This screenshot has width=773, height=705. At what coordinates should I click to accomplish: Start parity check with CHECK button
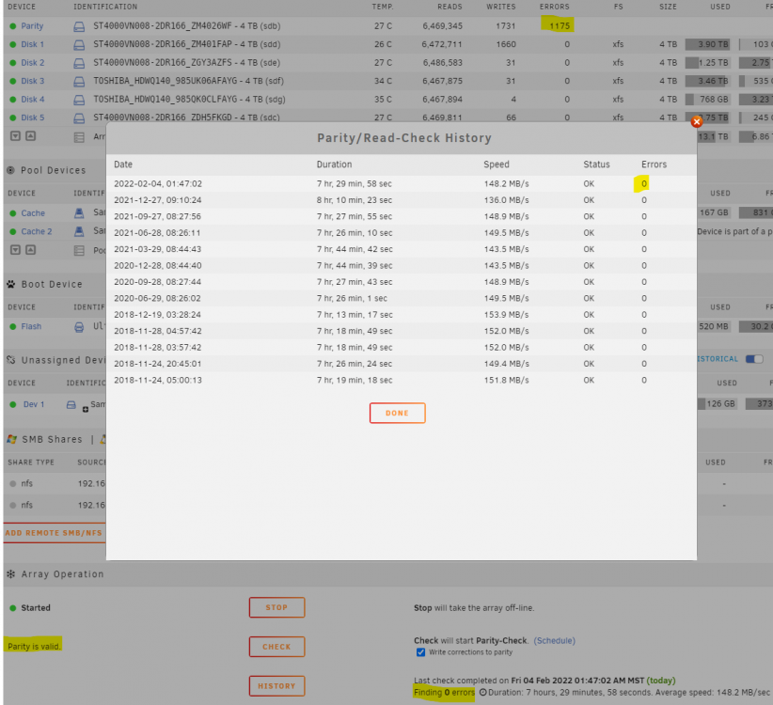point(276,647)
